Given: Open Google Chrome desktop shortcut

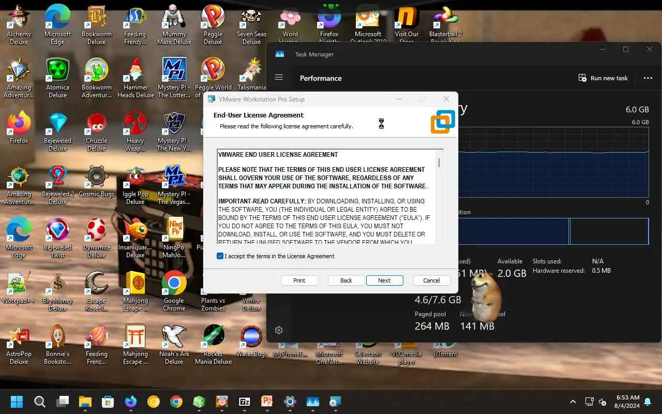Looking at the screenshot, I should [174, 291].
